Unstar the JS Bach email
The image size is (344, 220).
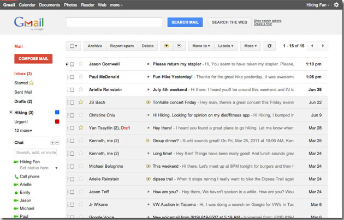pyautogui.click(x=81, y=102)
